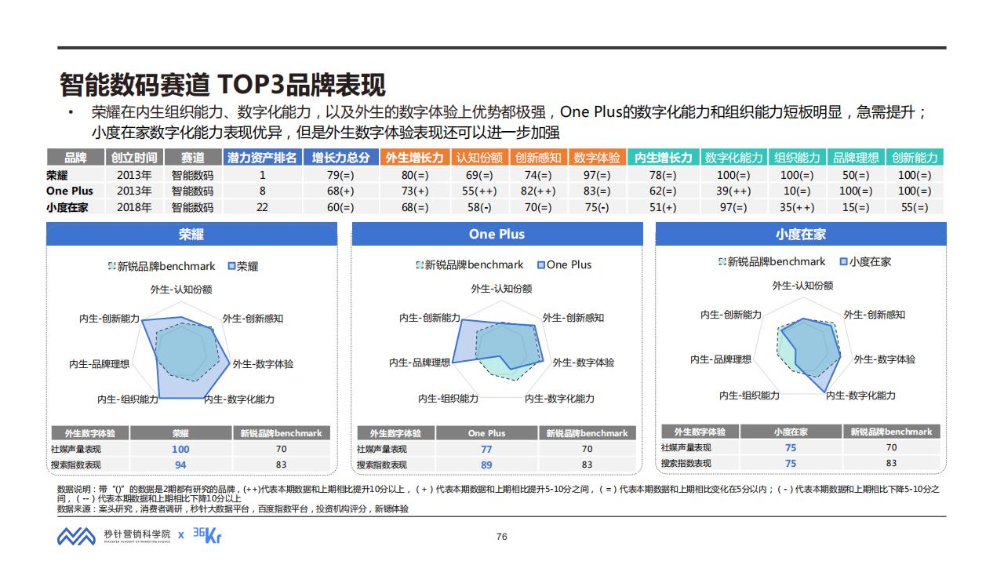The width and height of the screenshot is (1004, 565).
Task: Click benchmark legend marker in 荣耀 chart
Action: [112, 266]
